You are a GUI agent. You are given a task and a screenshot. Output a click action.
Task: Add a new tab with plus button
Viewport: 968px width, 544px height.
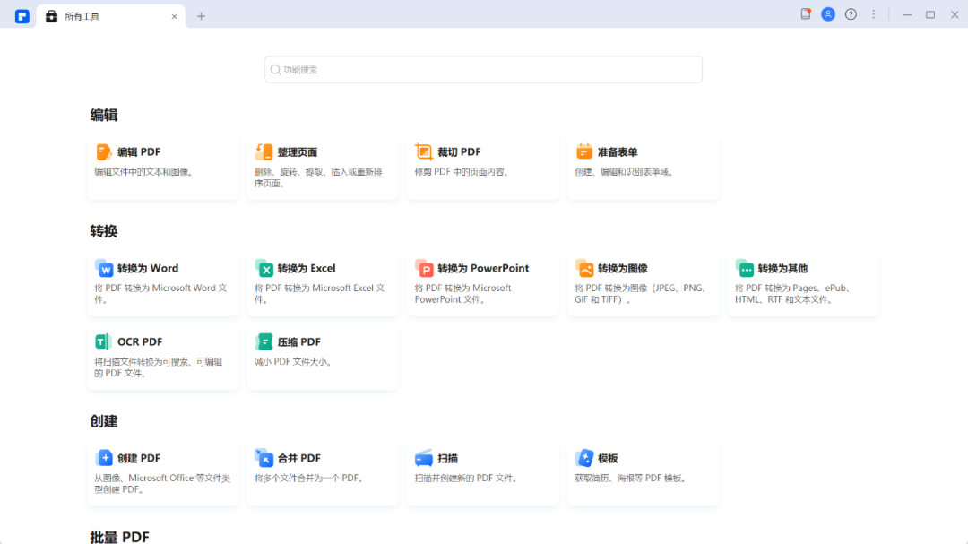(202, 17)
